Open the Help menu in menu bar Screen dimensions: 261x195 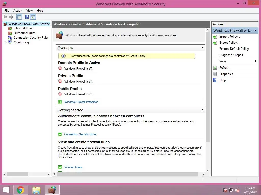tap(40, 11)
